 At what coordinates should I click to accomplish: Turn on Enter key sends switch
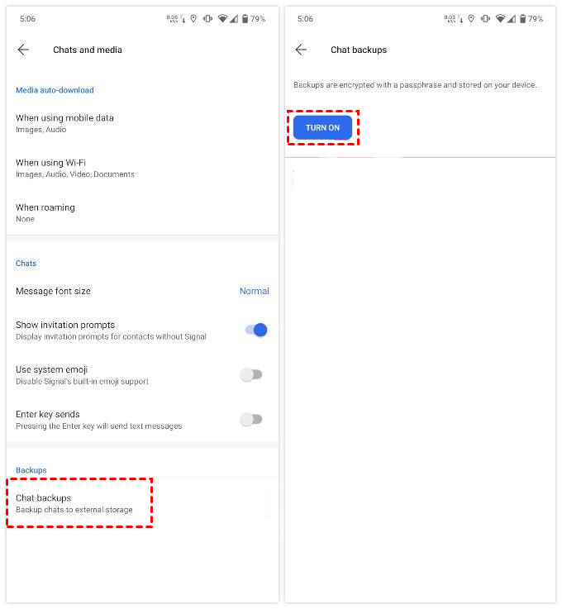coord(251,420)
